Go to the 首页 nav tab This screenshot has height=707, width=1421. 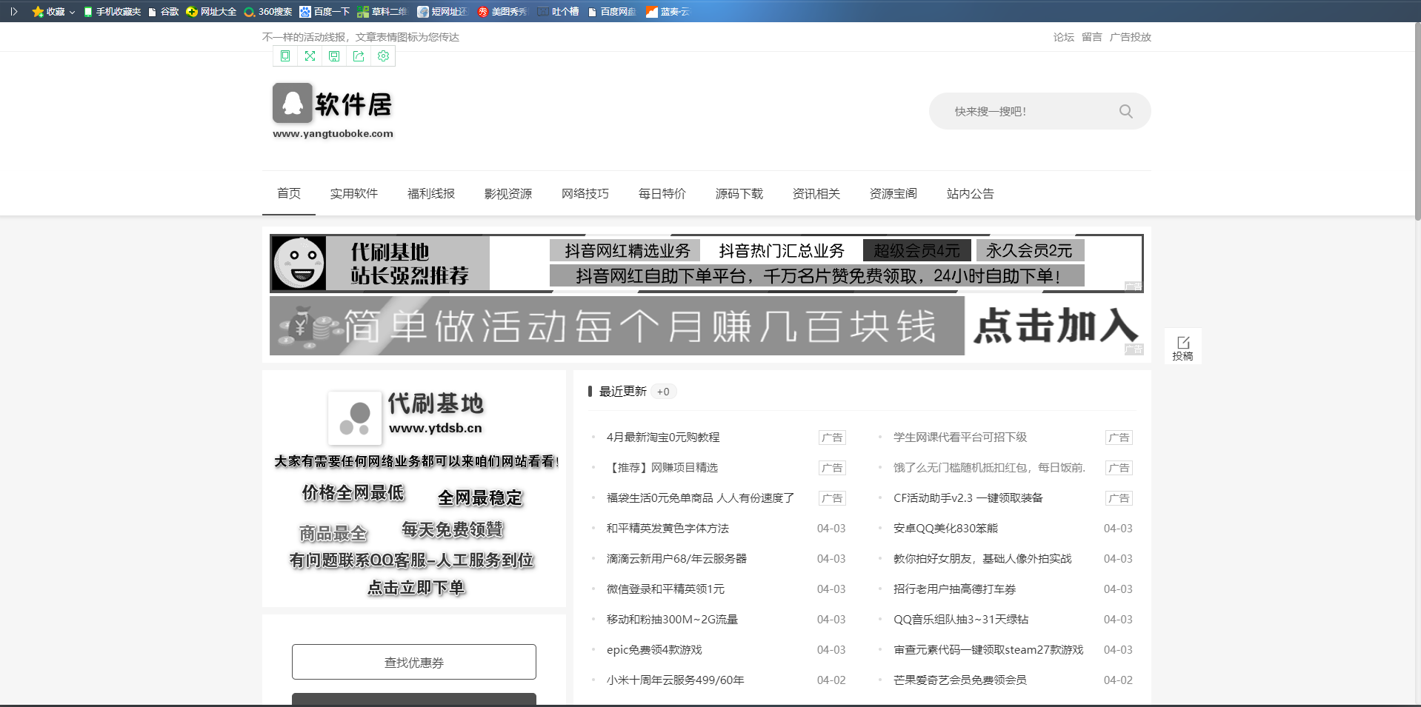click(x=289, y=194)
